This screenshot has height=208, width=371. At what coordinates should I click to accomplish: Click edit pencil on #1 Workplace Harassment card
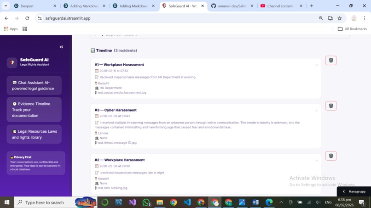[316, 65]
